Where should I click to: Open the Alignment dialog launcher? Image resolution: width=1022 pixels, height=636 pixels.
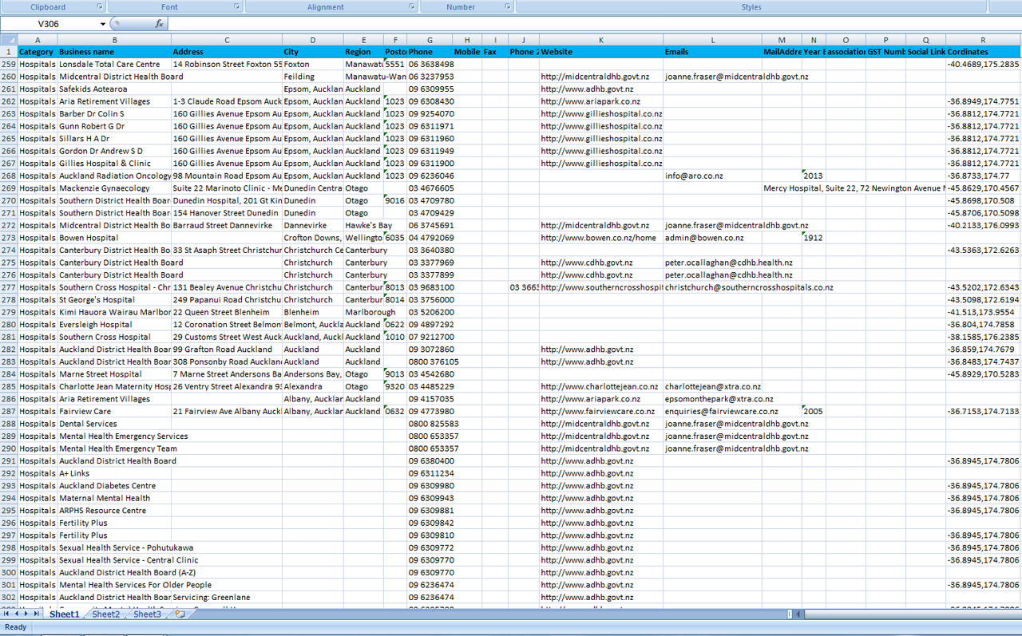412,6
